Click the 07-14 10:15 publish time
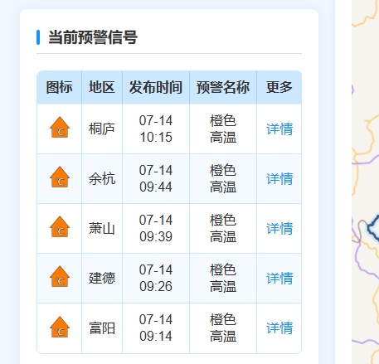This screenshot has width=379, height=364. 156,129
